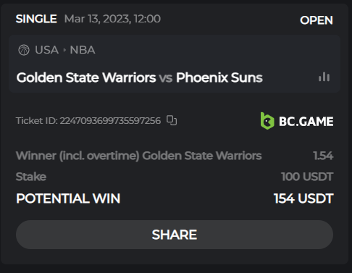Click the green BC.GAME logo icon

click(267, 121)
